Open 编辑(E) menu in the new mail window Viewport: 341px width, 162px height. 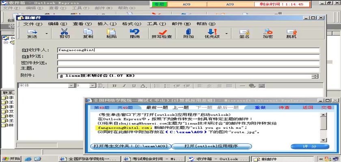[x=57, y=24]
